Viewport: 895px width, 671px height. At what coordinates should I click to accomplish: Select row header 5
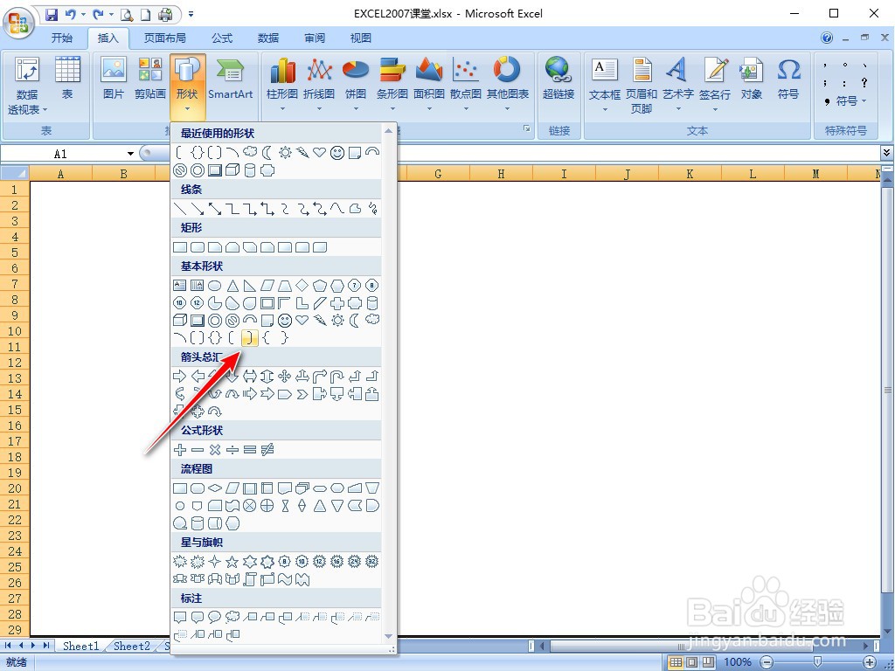[x=15, y=252]
